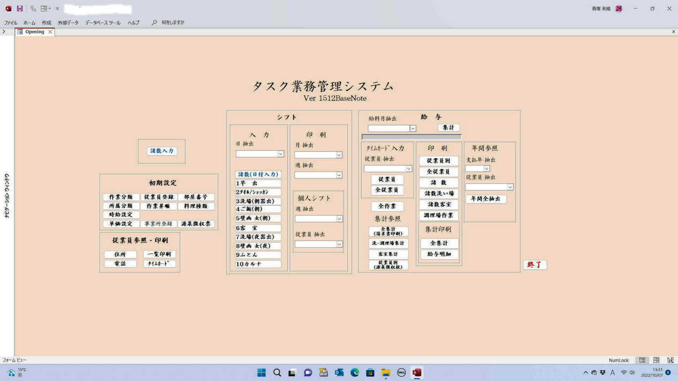The width and height of the screenshot is (678, 381).
Task: Expand the 給料月抽出 dropdown
Action: [x=413, y=128]
